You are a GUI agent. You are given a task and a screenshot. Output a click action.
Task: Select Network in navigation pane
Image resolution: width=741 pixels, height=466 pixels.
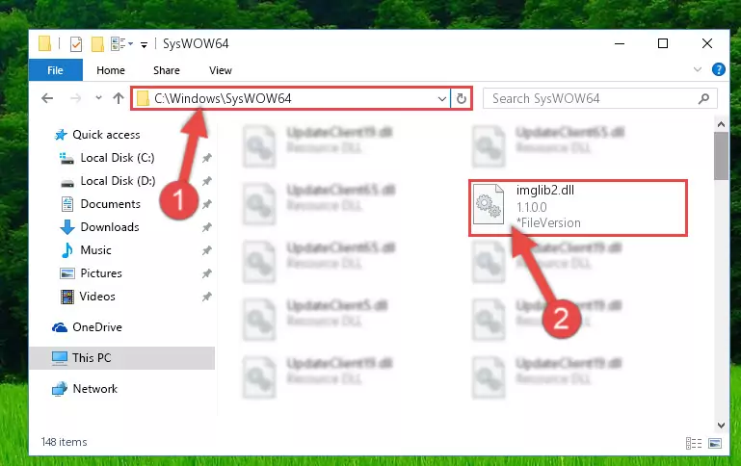(84, 389)
